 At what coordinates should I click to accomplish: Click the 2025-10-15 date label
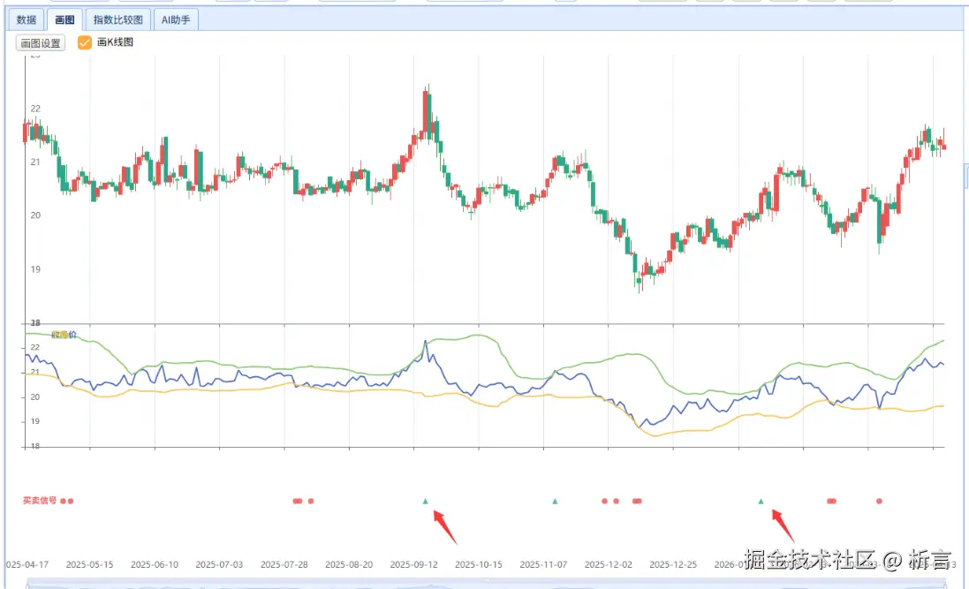pyautogui.click(x=479, y=564)
